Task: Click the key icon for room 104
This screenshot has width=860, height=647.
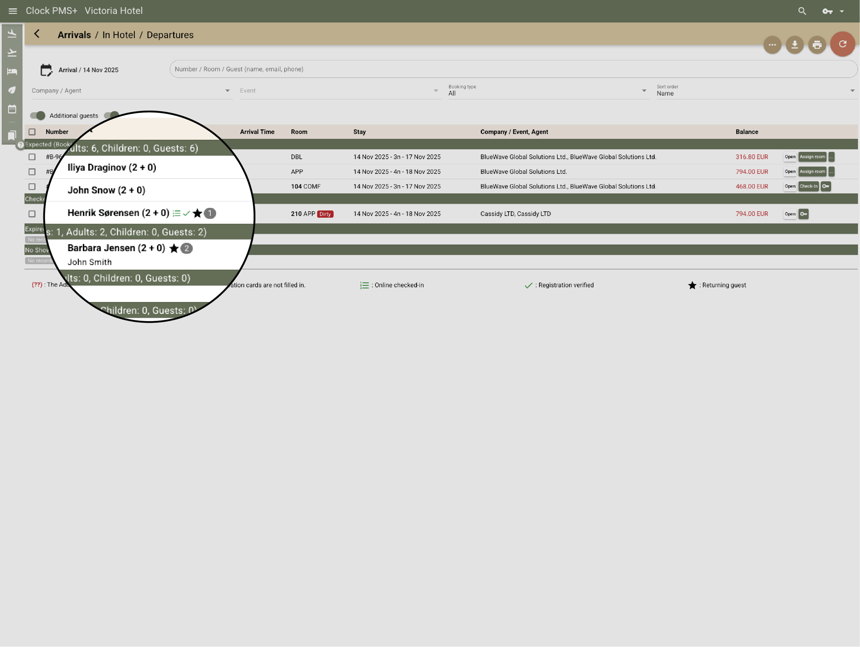Action: tap(826, 186)
